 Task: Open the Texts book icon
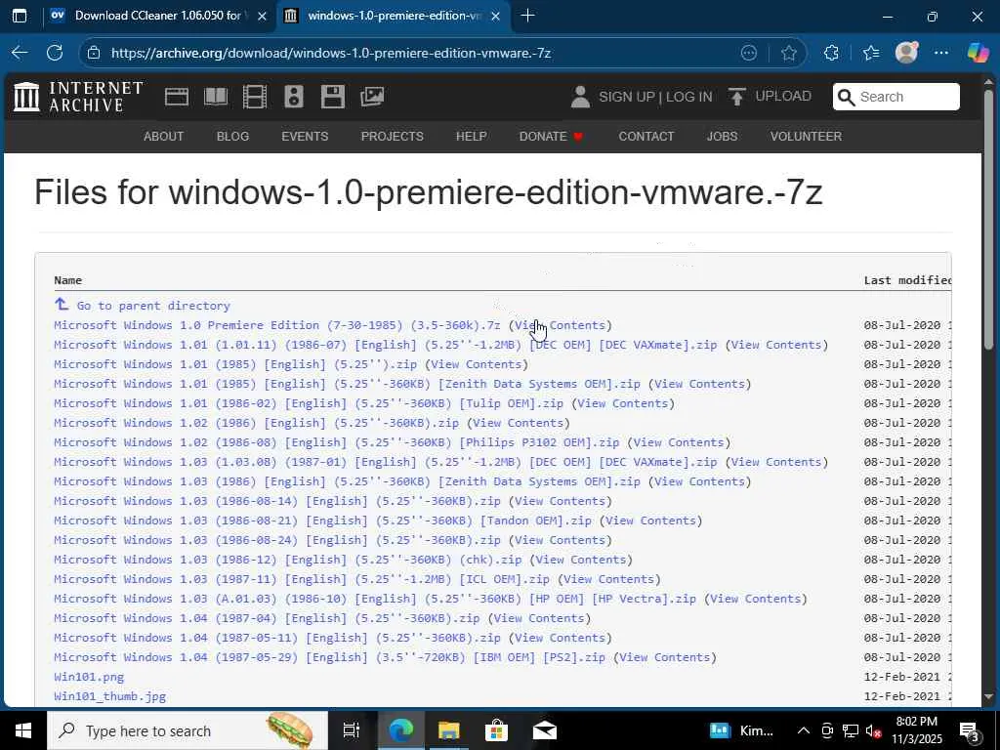[216, 97]
